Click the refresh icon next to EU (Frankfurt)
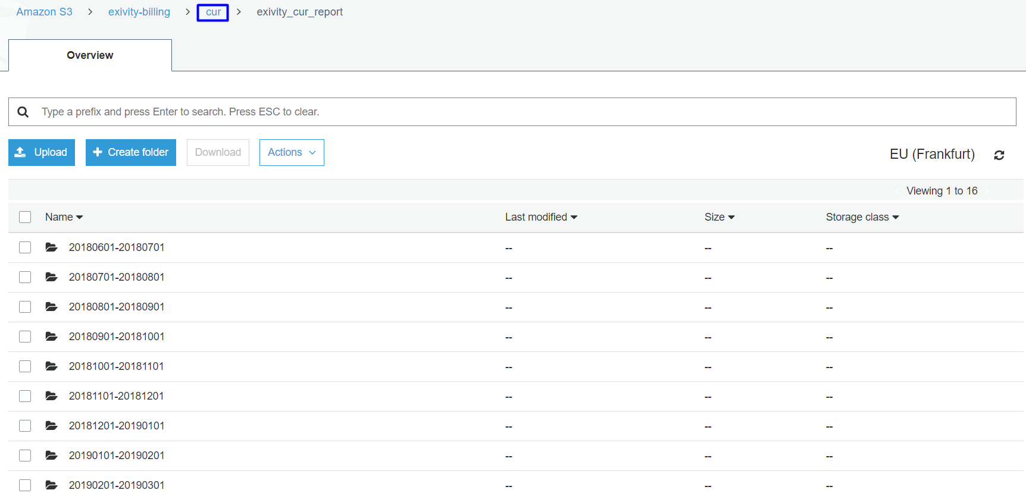Viewport: 1026px width, 493px height. 999,155
